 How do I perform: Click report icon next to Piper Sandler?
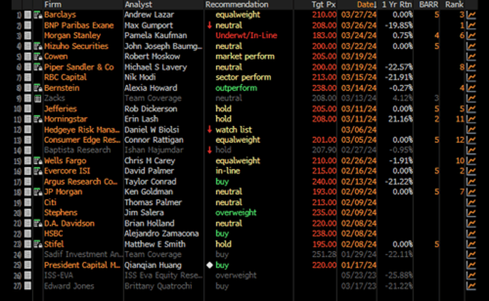(37, 67)
